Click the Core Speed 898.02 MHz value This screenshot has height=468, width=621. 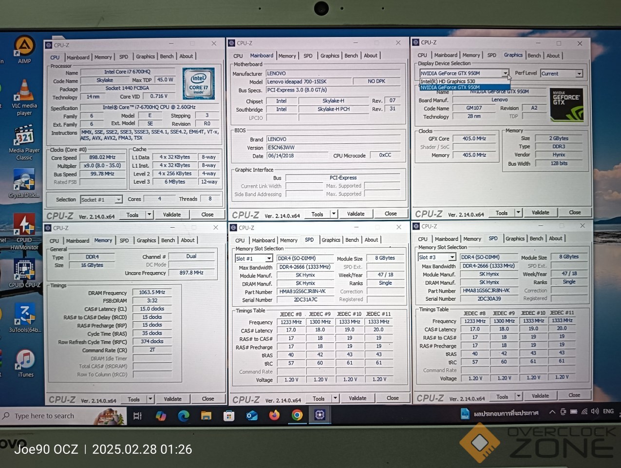(x=102, y=157)
